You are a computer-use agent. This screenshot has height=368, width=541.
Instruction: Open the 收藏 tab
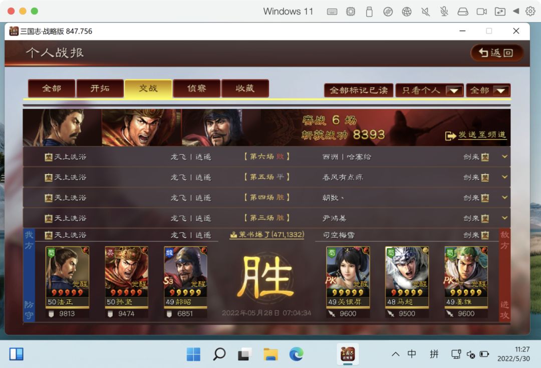(x=245, y=88)
